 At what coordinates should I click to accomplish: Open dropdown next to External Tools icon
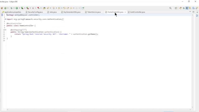pos(30,8)
